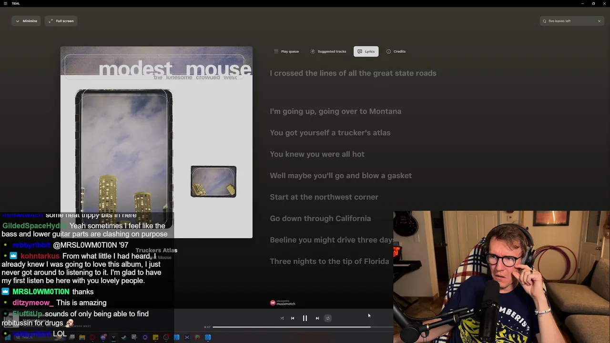Click the search field with 'five leaves left'
Image resolution: width=610 pixels, height=343 pixels.
(x=571, y=21)
